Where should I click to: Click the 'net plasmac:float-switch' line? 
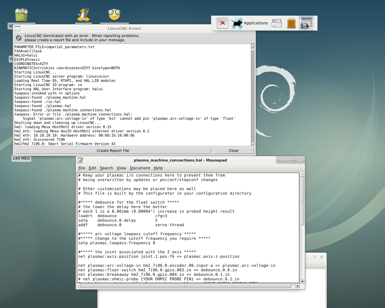pos(158,270)
